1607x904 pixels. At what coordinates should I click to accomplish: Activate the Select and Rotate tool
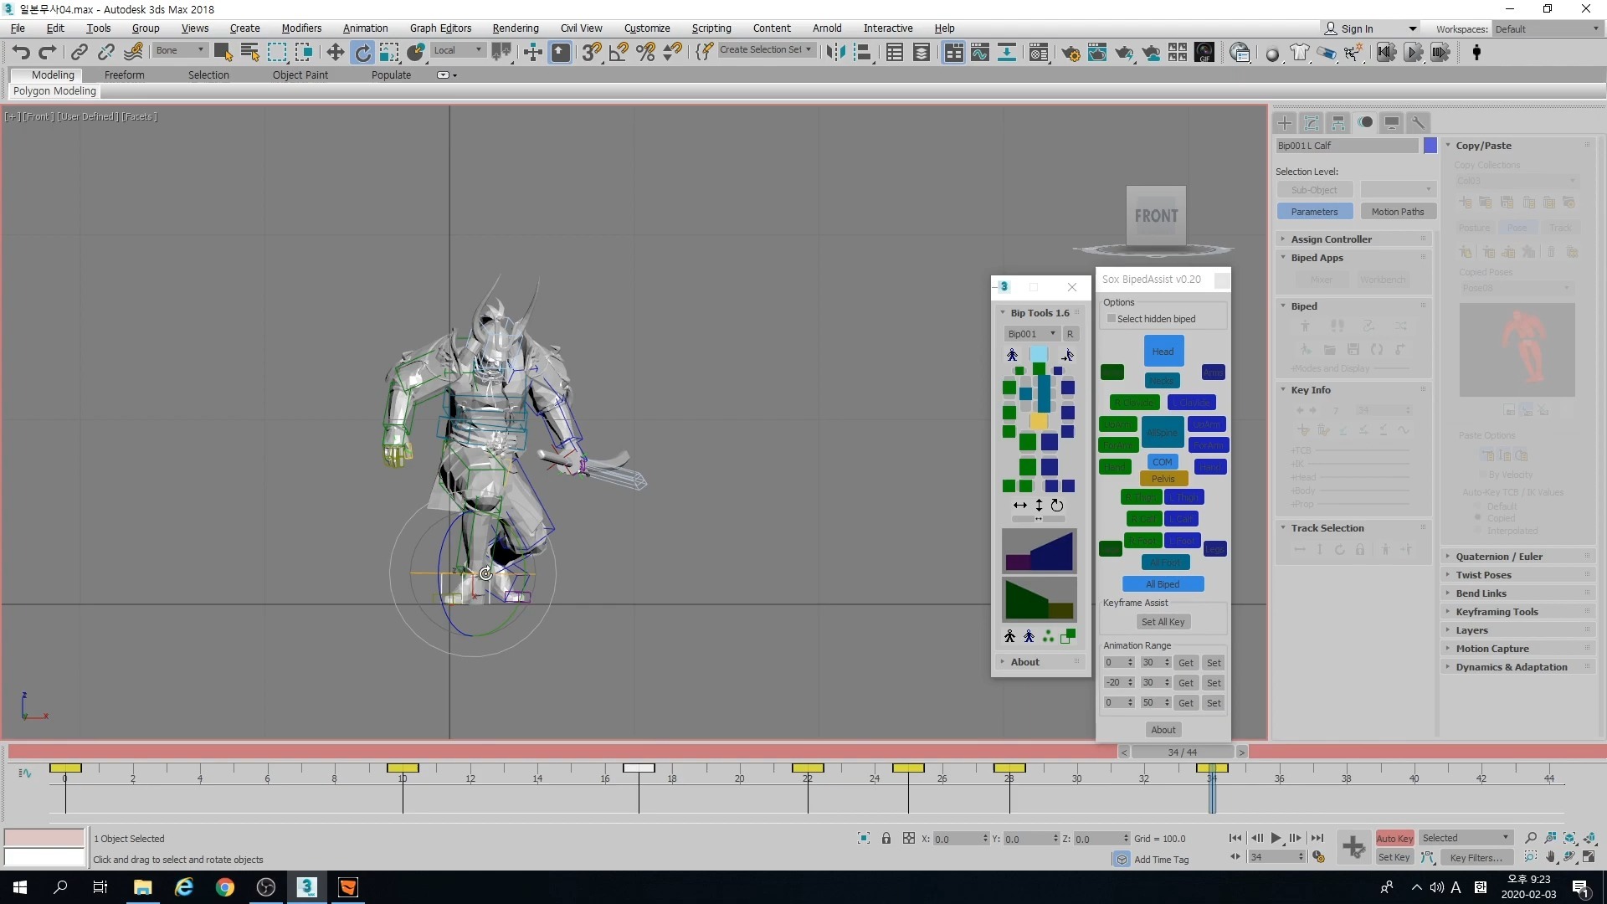(x=362, y=51)
